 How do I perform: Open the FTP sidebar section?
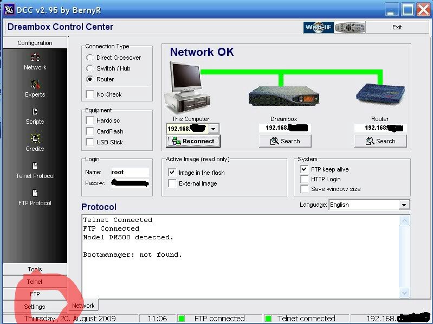pos(35,294)
